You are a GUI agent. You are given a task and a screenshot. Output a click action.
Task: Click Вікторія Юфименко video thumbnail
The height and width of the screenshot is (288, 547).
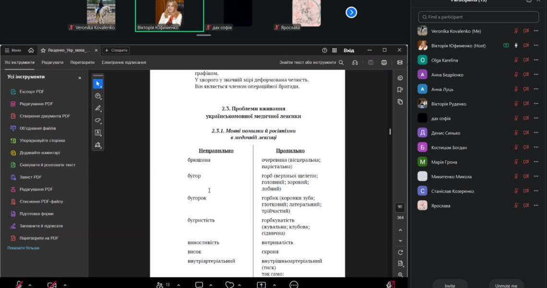(x=169, y=16)
